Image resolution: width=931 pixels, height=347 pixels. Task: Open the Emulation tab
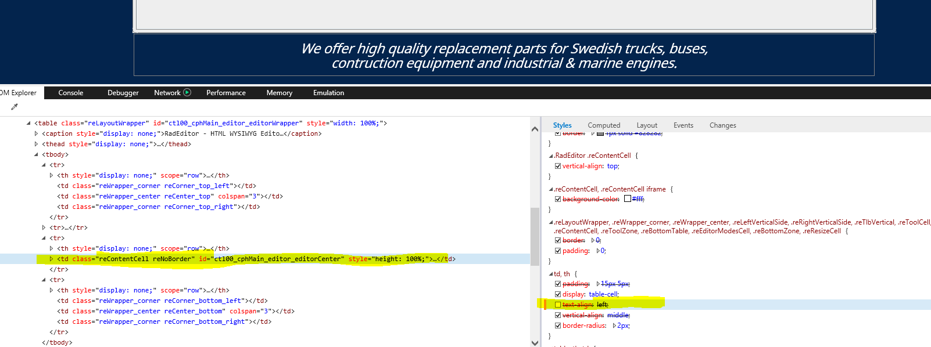[x=328, y=93]
